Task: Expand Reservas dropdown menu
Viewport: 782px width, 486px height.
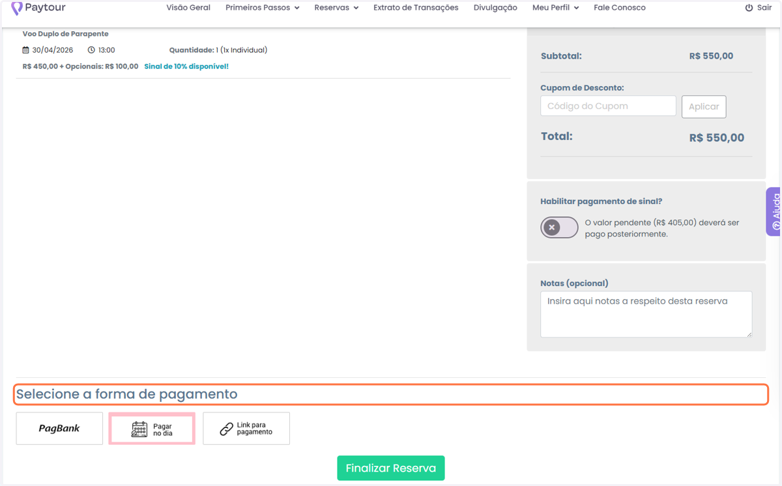Action: [x=336, y=8]
